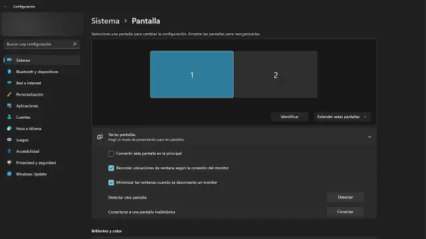Click the Varias pantallas multi-monitor icon
The height and width of the screenshot is (239, 426).
100,137
